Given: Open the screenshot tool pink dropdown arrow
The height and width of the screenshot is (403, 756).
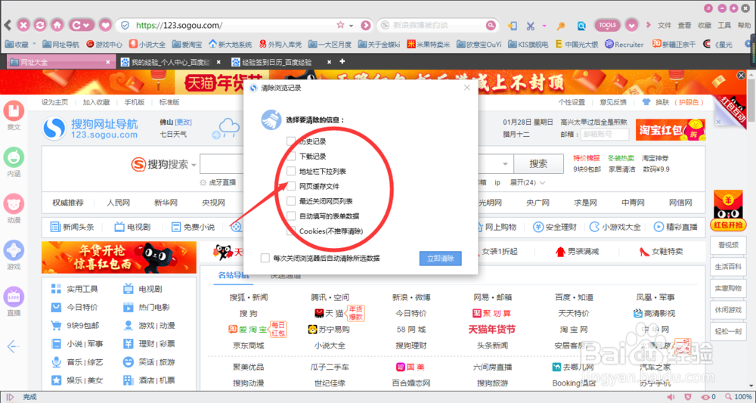Looking at the screenshot, I should point(544,26).
